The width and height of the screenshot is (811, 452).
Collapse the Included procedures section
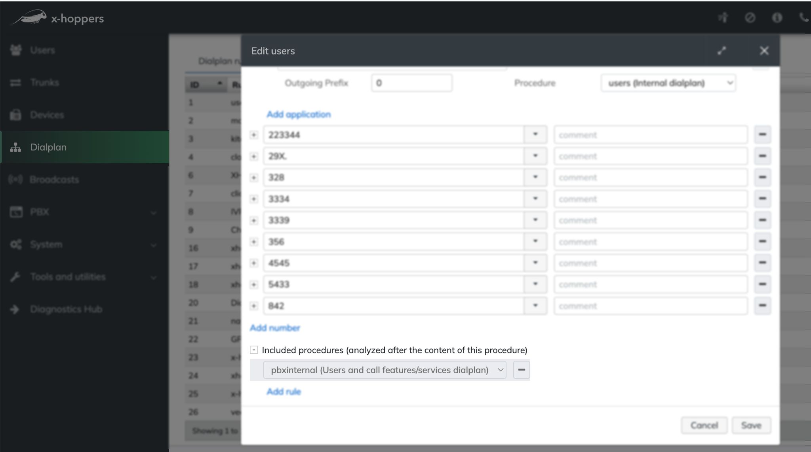coord(254,350)
